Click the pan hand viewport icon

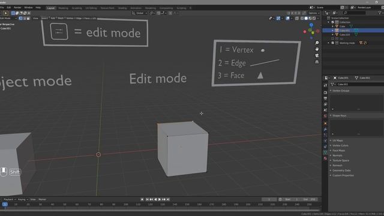tap(317, 49)
